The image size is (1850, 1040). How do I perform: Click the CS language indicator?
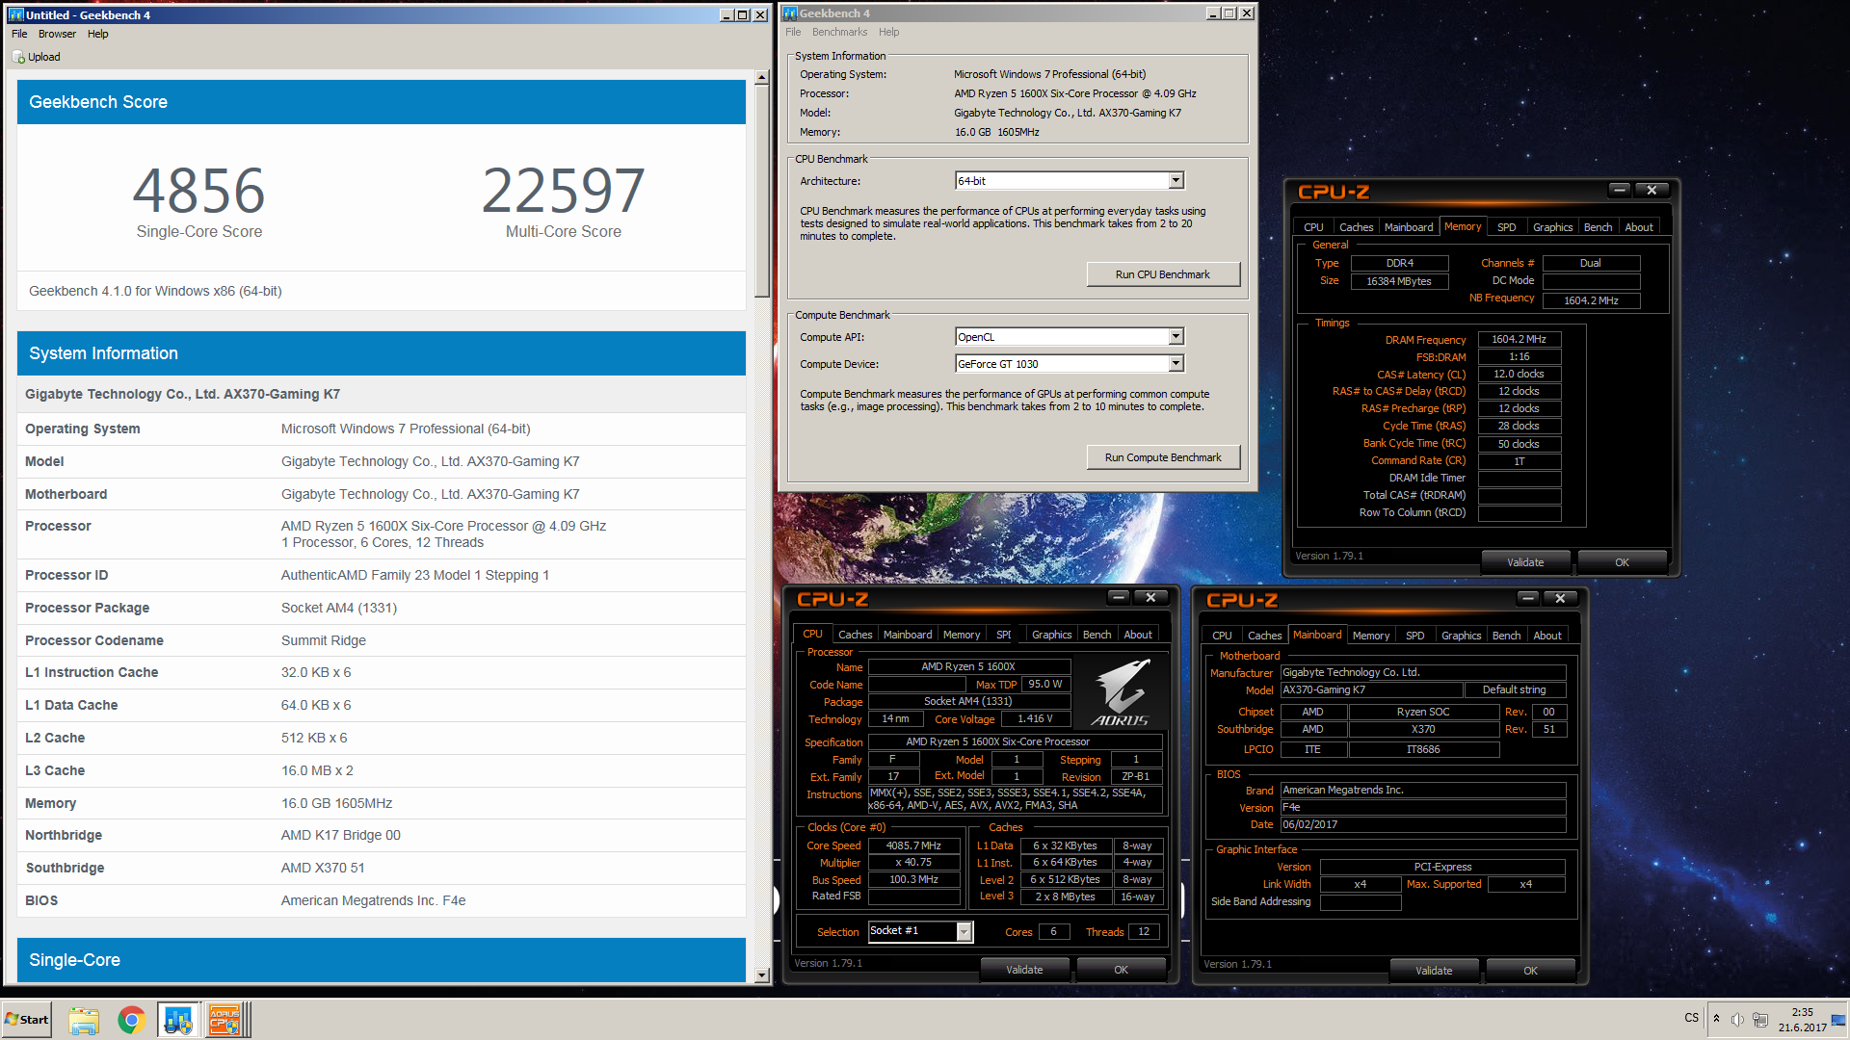(x=1691, y=1018)
